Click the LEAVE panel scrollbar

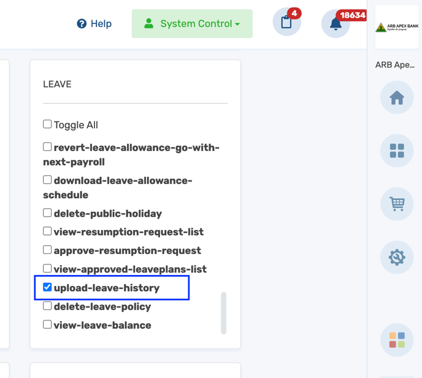click(223, 313)
